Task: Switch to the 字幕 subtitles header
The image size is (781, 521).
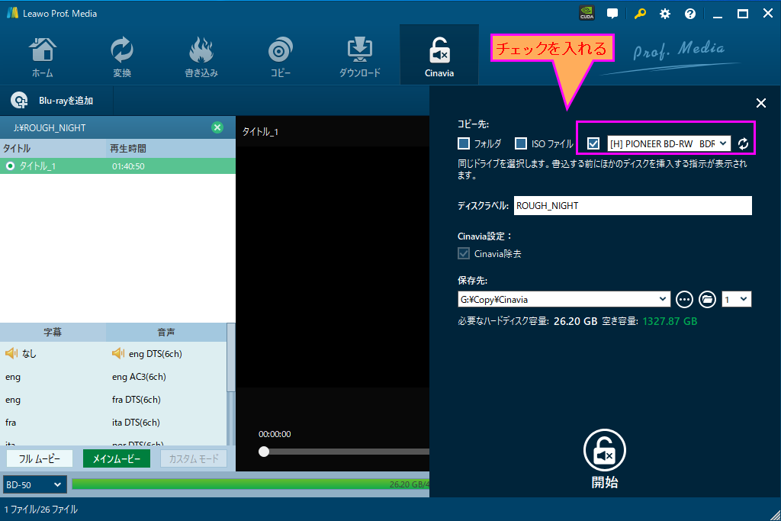Action: point(53,333)
